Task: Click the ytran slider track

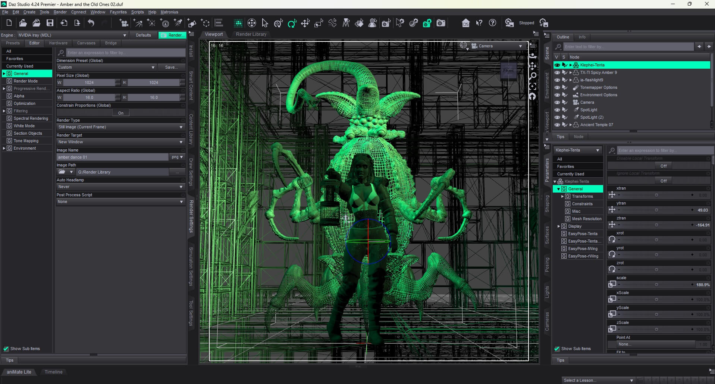Action: tap(656, 210)
